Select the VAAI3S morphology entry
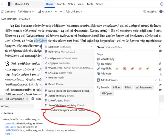 click(x=69, y=68)
